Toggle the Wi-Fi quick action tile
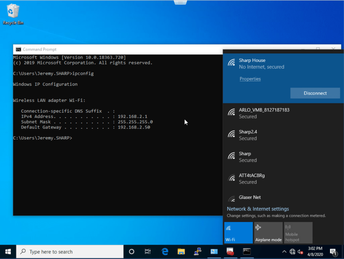Viewport: 344px width, 259px height. click(238, 232)
